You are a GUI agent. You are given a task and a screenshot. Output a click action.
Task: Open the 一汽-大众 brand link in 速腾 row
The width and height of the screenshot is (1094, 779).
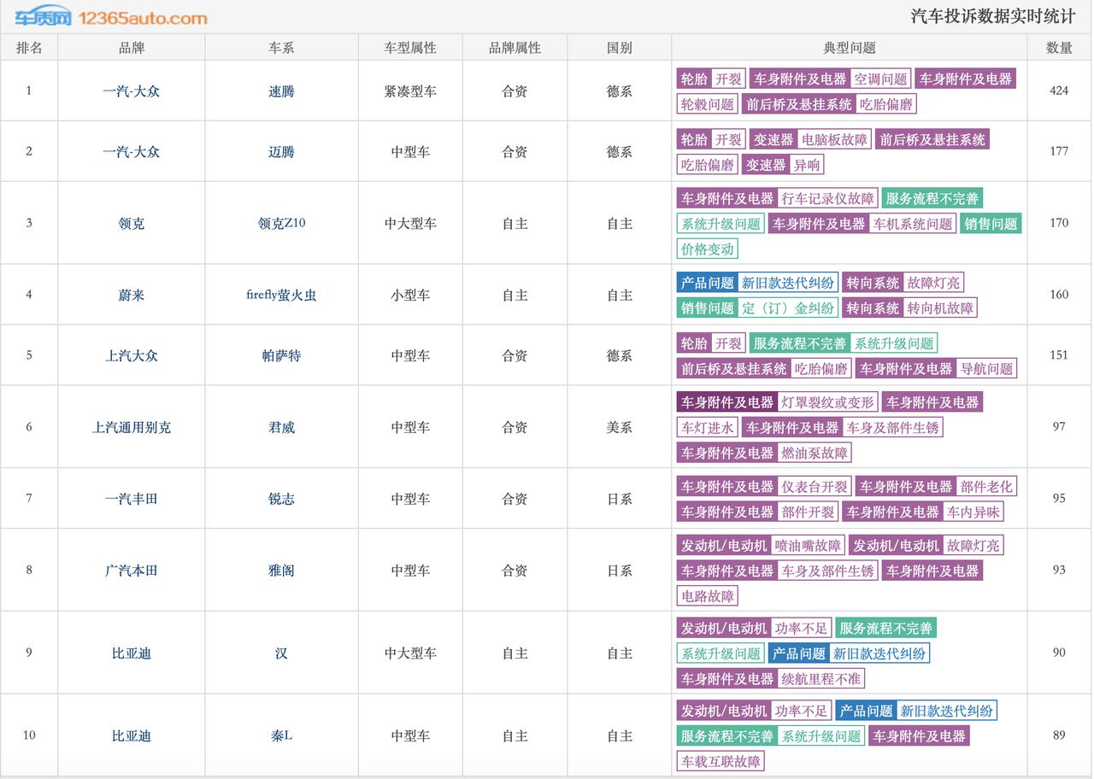(132, 91)
